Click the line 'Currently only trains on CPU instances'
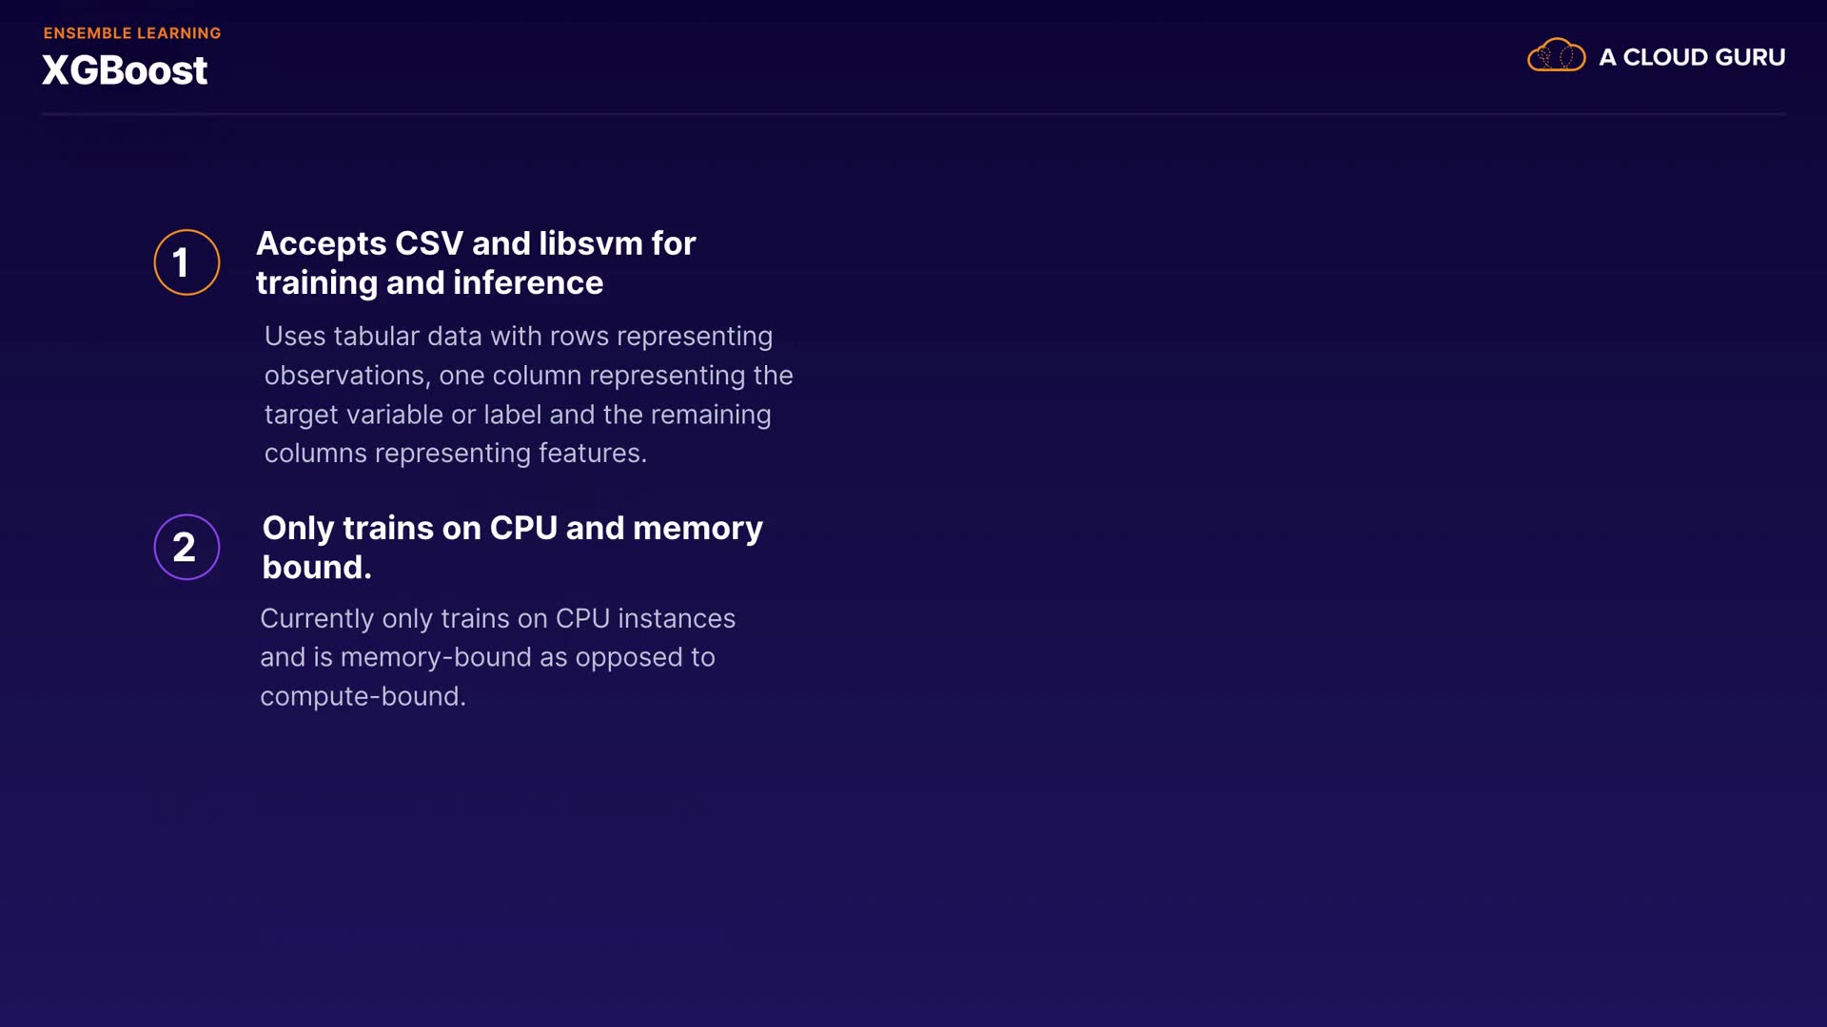 pos(498,618)
